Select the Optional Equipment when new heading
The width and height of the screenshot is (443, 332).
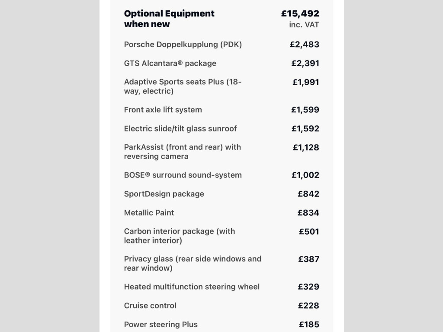pyautogui.click(x=169, y=19)
